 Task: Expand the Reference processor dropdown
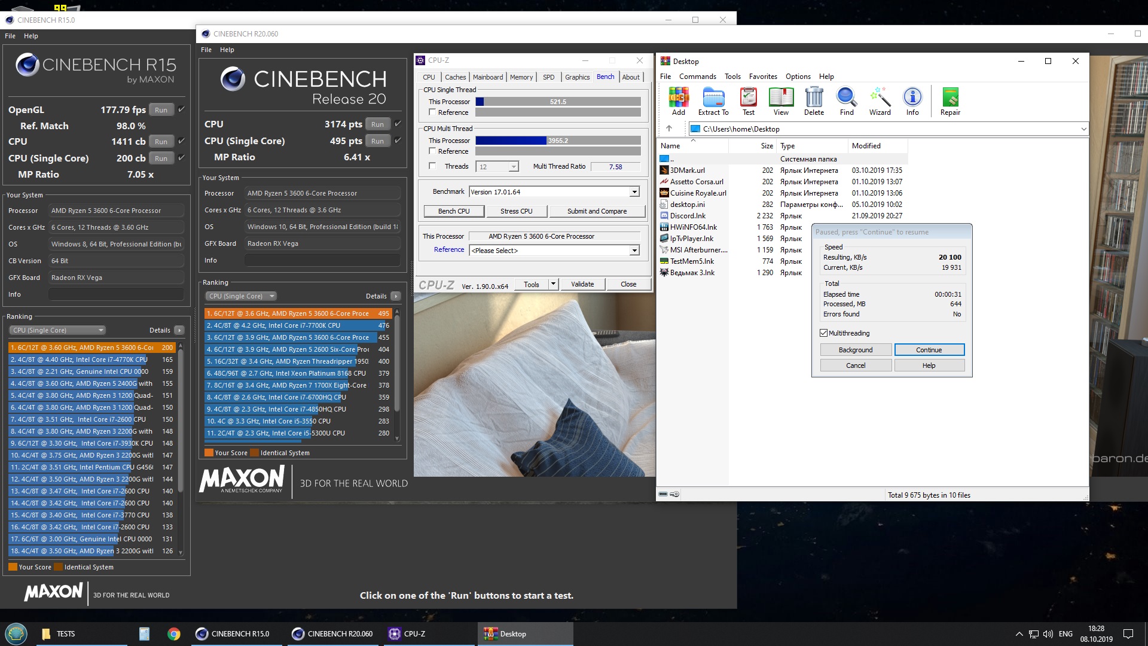pos(634,251)
